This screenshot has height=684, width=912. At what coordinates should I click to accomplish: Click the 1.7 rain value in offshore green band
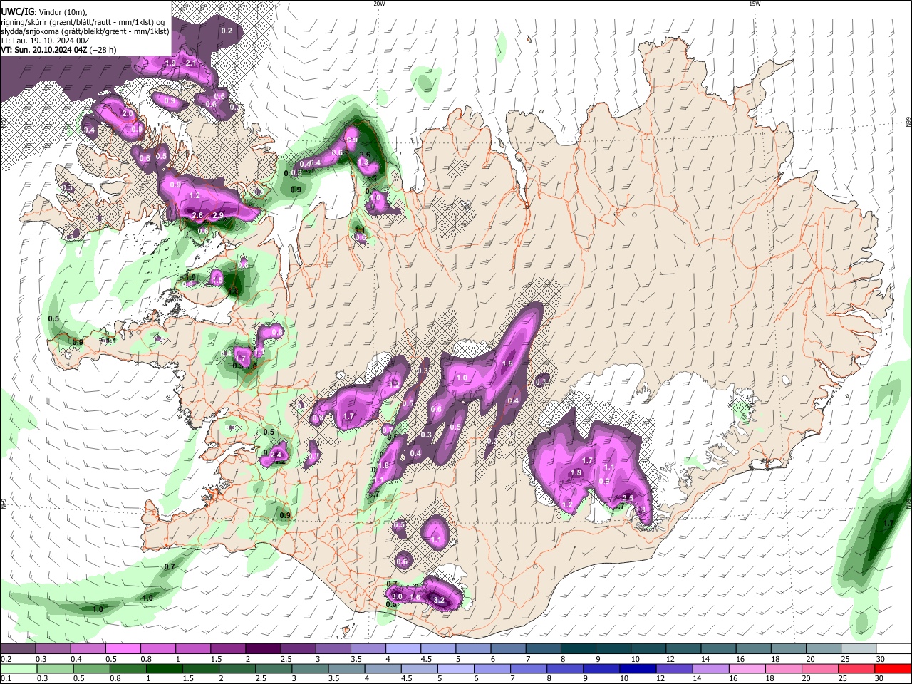pyautogui.click(x=888, y=523)
